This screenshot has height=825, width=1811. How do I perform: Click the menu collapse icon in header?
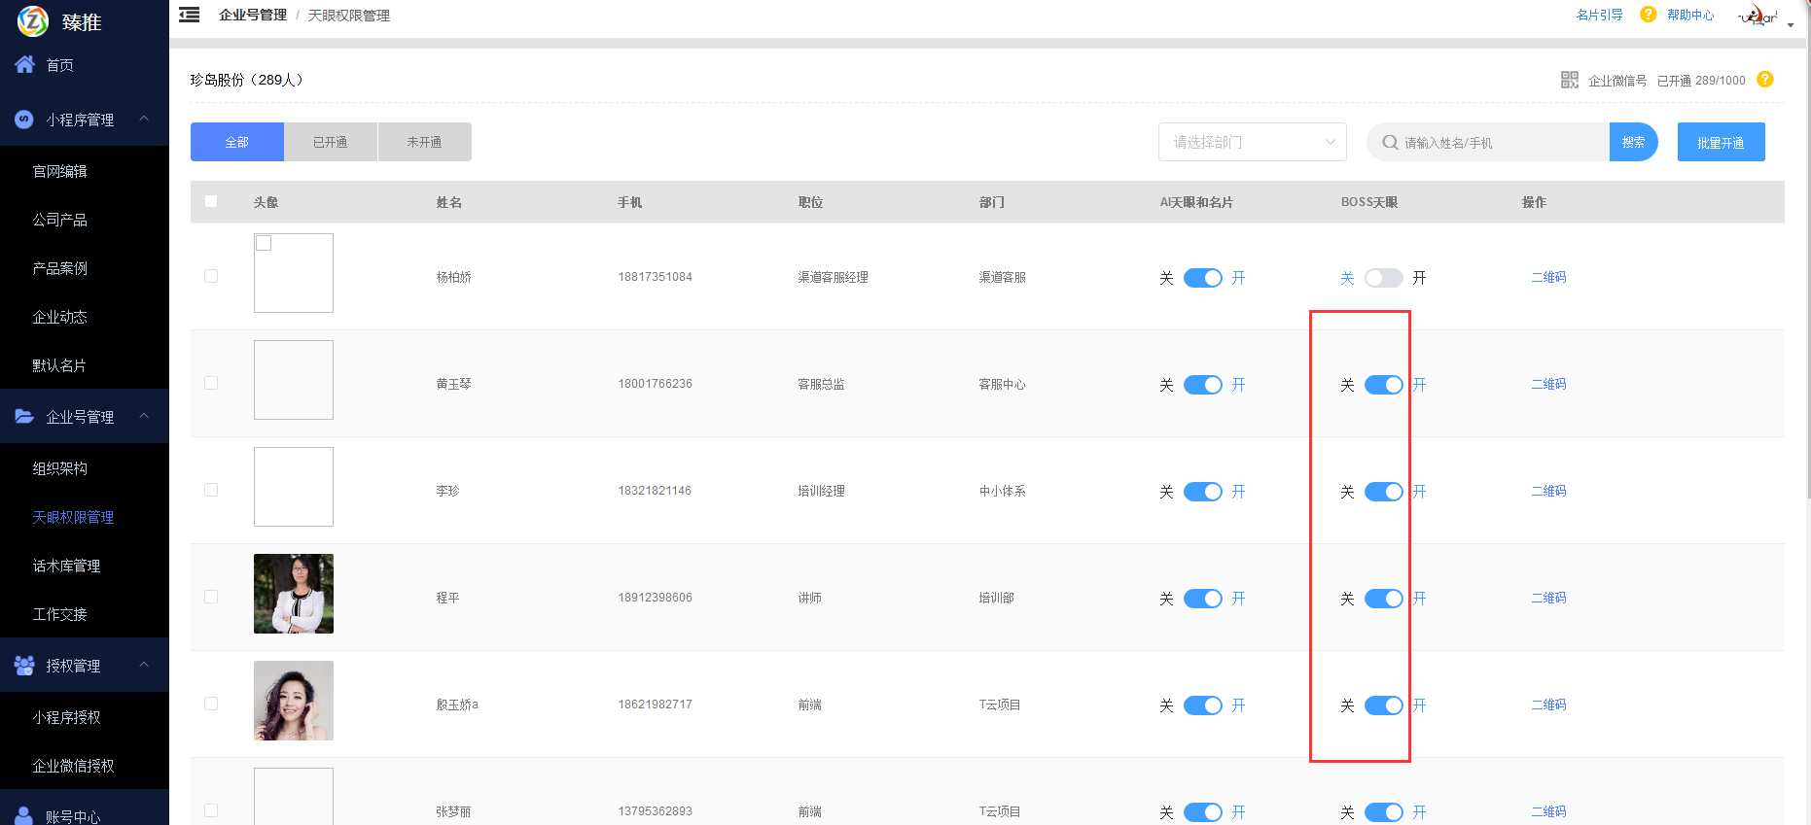(190, 15)
